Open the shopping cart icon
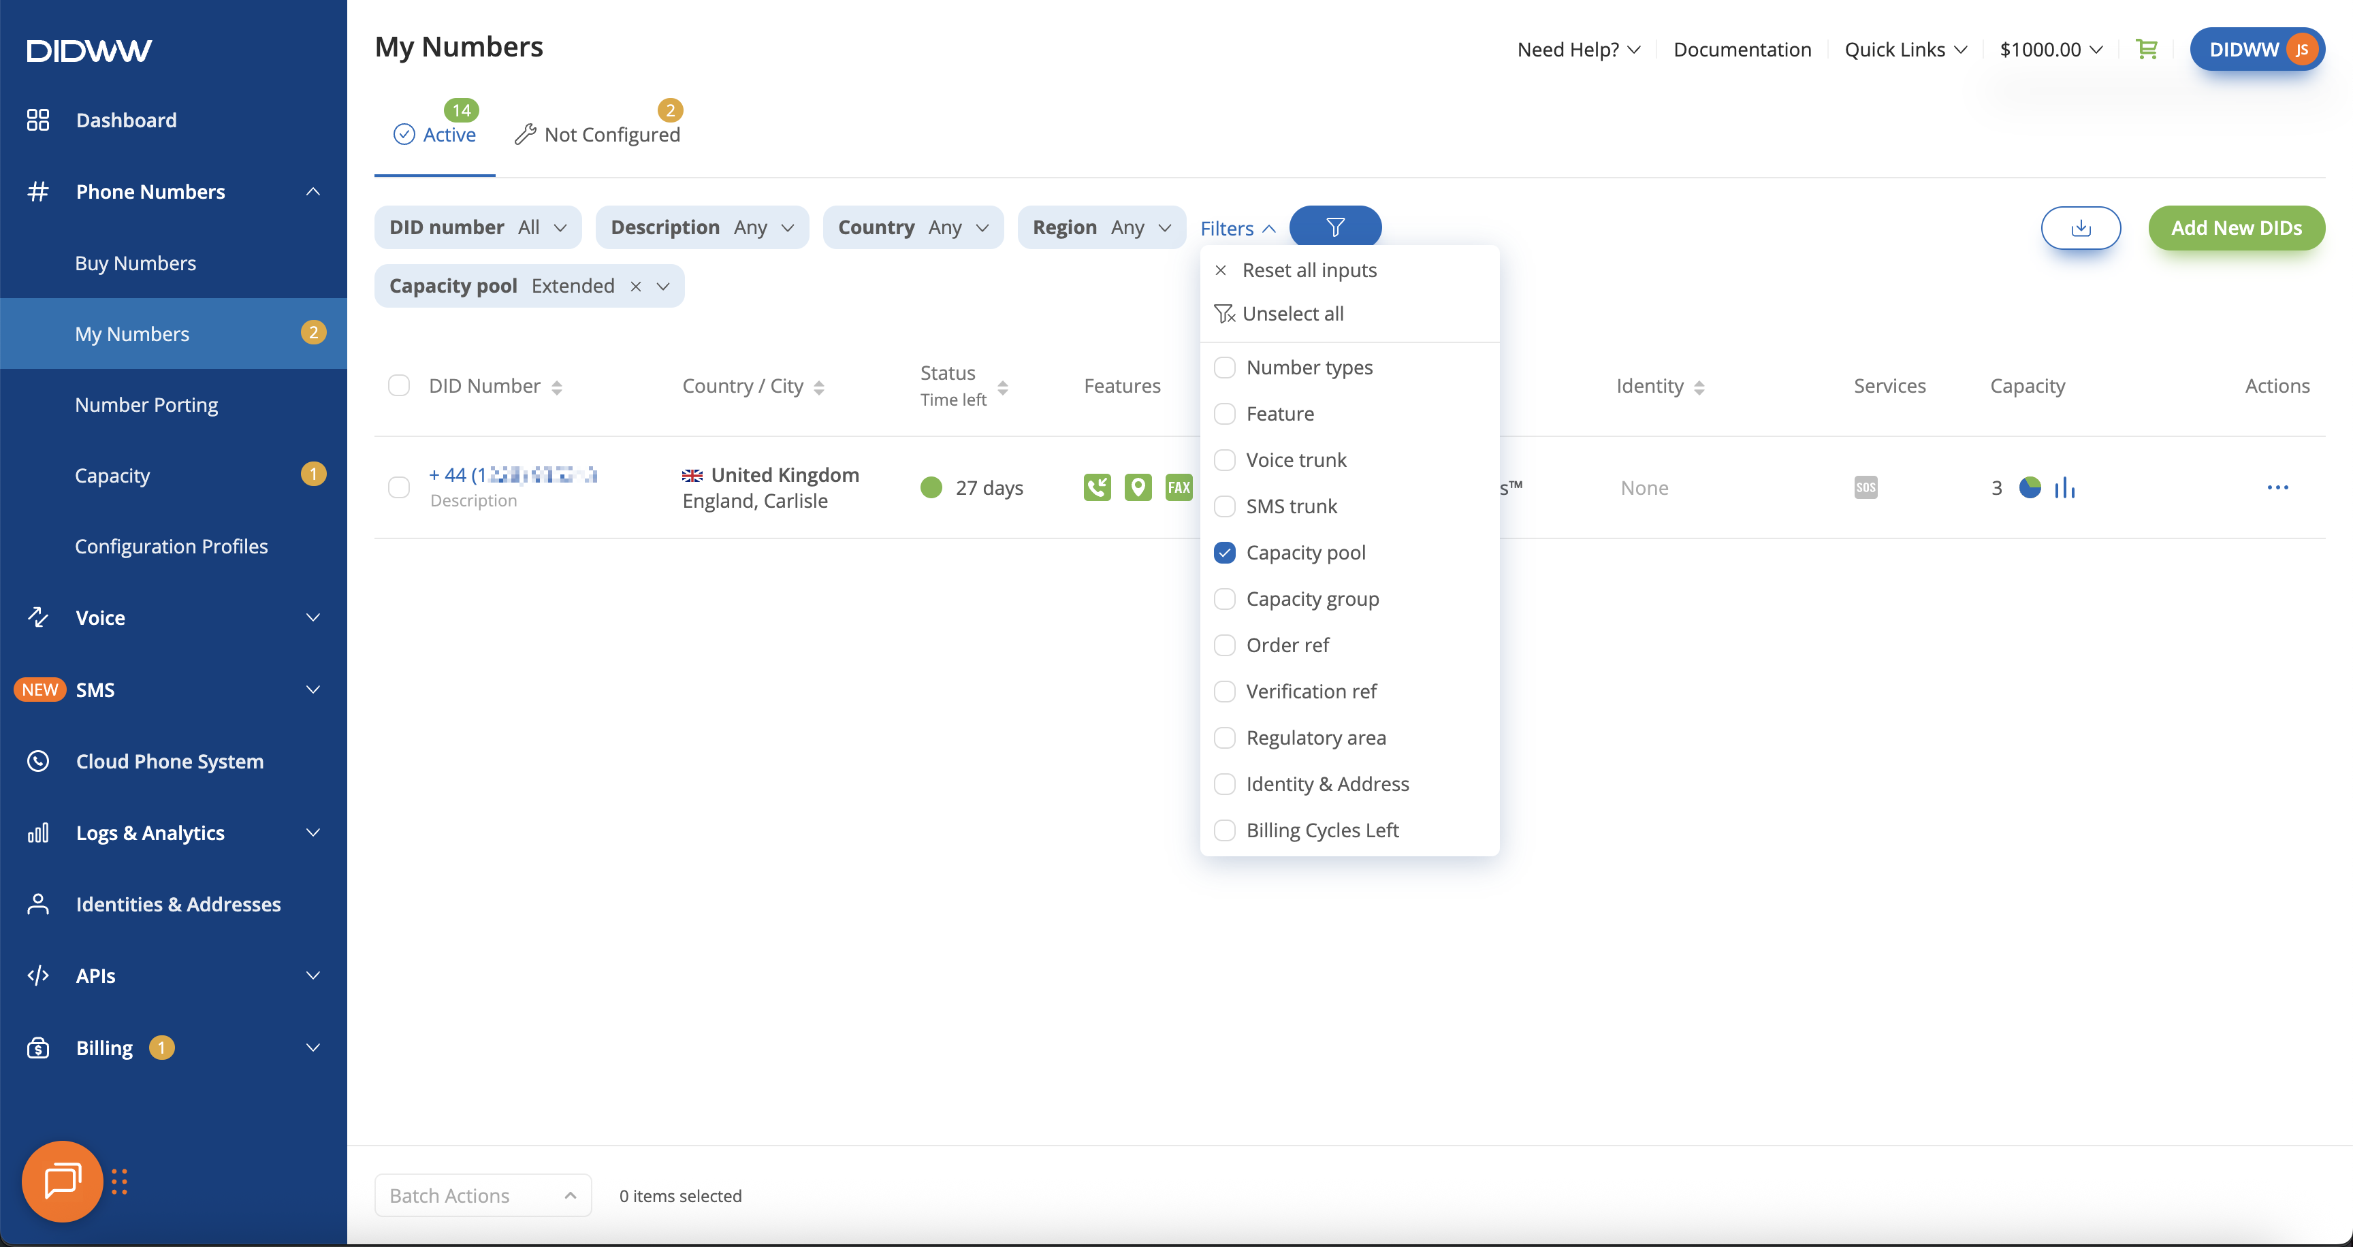 click(x=2147, y=49)
